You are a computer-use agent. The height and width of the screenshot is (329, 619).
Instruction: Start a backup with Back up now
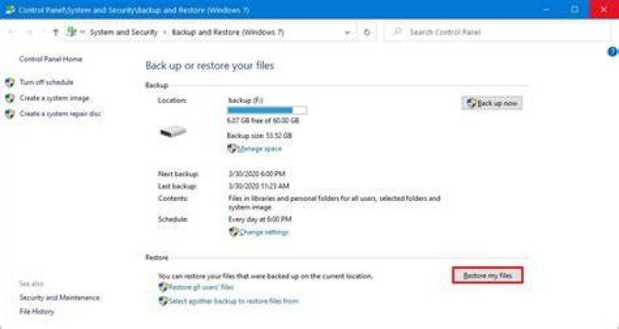click(x=492, y=103)
